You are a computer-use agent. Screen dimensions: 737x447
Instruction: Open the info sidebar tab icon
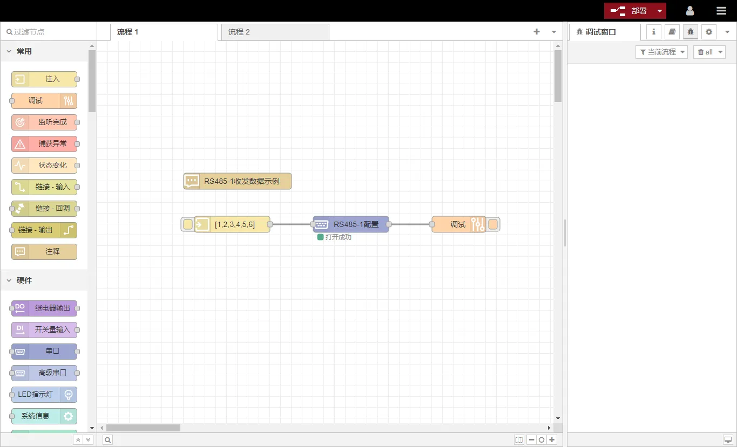pos(654,32)
